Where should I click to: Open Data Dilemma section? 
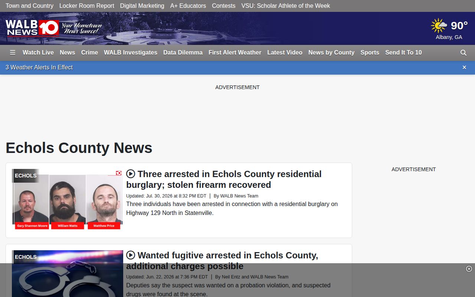[x=183, y=53]
